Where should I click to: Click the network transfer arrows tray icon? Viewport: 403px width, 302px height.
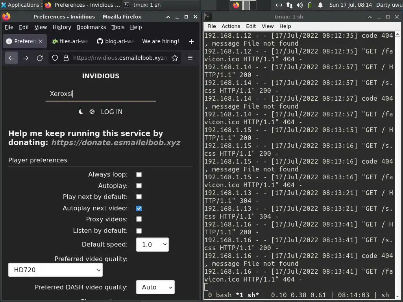[289, 5]
